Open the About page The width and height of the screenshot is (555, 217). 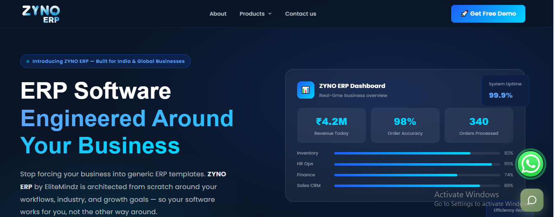click(218, 14)
